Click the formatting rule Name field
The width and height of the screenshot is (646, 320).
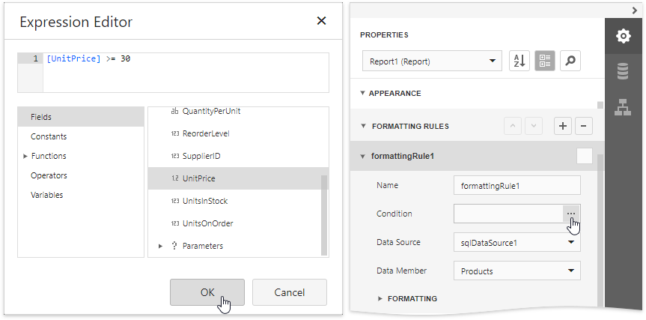click(x=517, y=185)
